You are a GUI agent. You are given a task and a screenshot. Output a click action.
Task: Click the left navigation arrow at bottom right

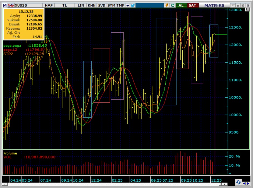tap(244, 183)
